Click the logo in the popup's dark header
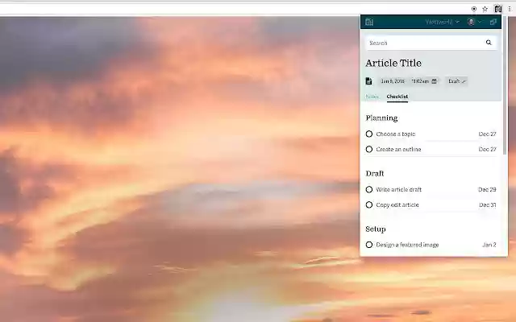 point(369,22)
